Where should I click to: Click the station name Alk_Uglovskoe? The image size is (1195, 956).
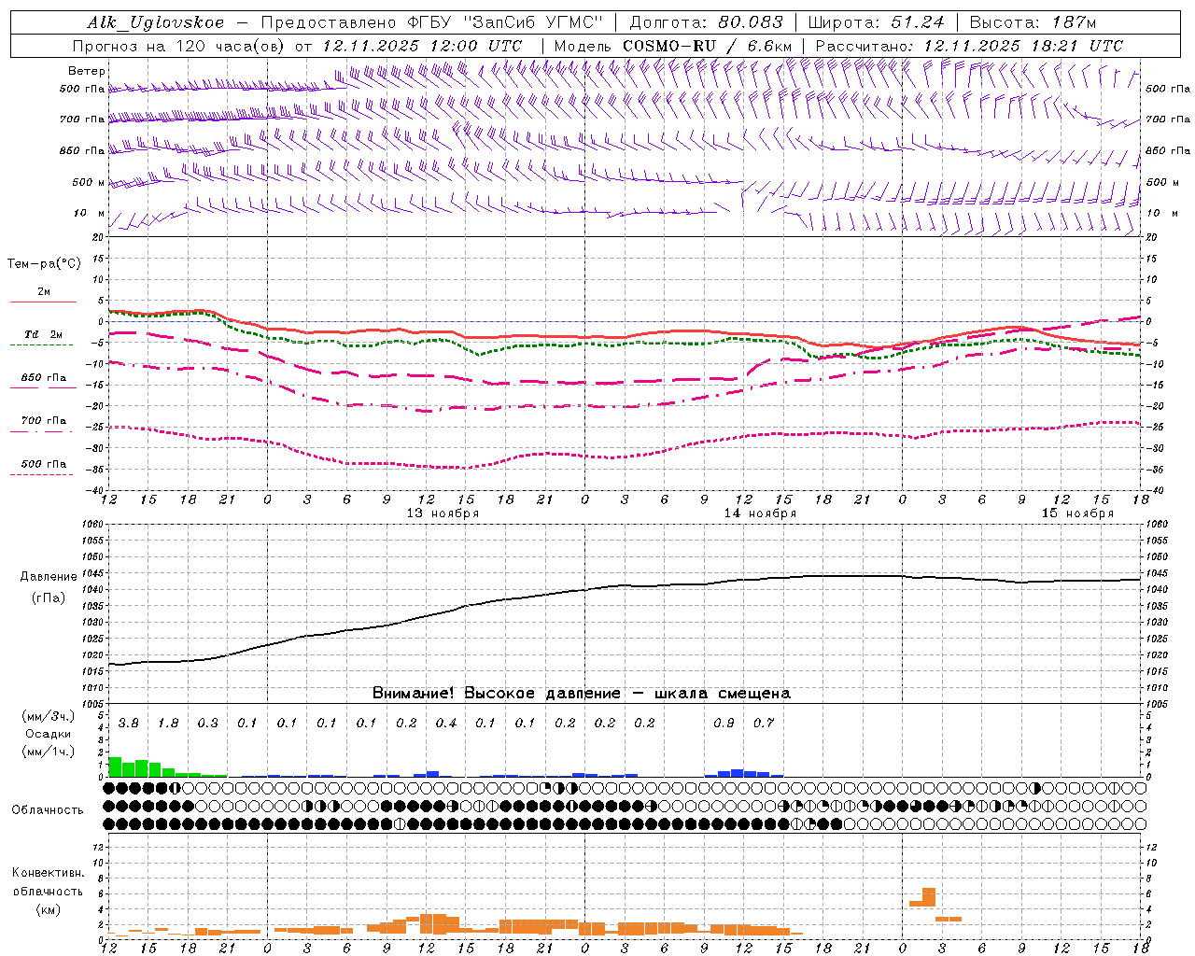(156, 22)
